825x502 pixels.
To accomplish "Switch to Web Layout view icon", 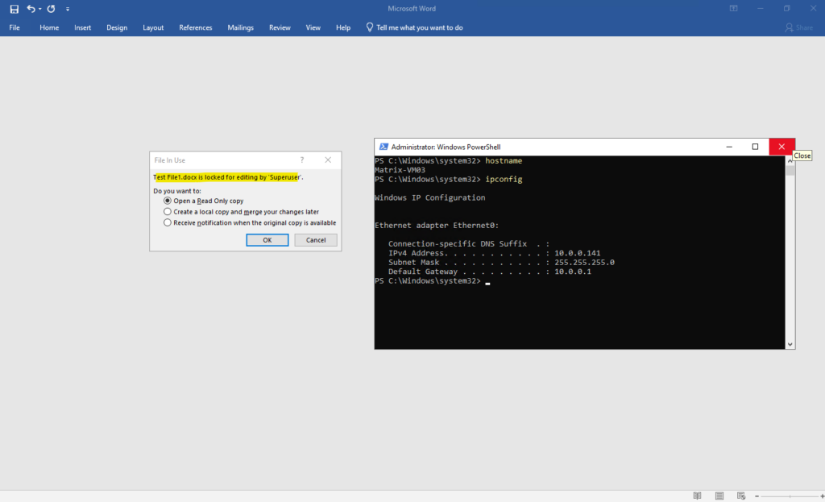I will coord(740,496).
